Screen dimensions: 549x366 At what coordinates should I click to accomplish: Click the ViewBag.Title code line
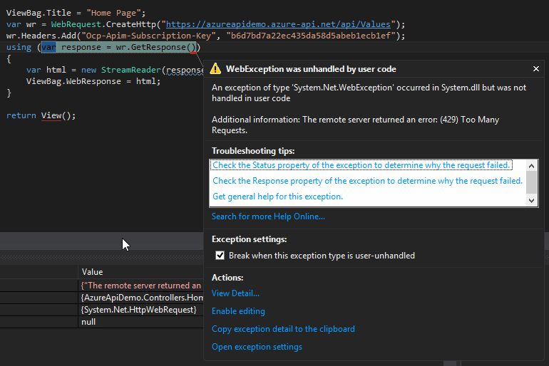coord(76,13)
